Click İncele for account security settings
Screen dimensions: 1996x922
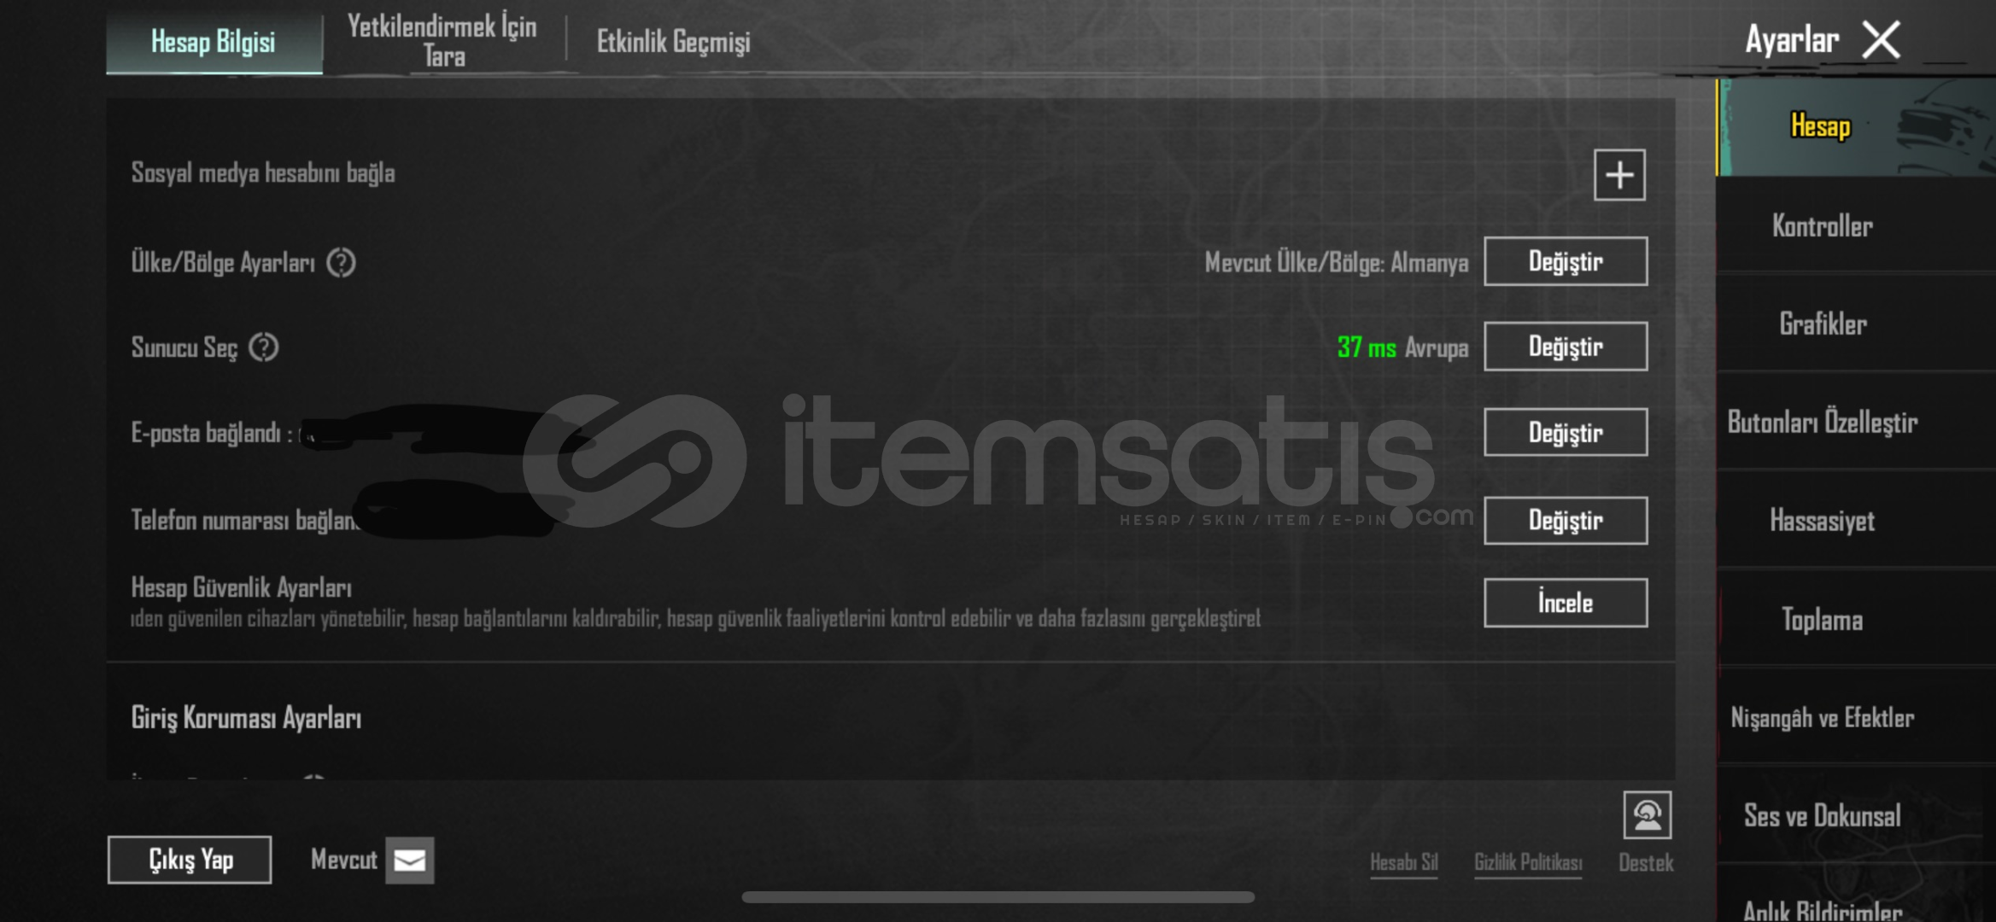(1566, 603)
